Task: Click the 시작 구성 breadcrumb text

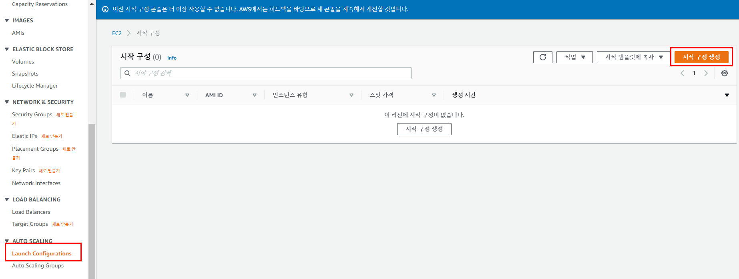Action: point(148,33)
